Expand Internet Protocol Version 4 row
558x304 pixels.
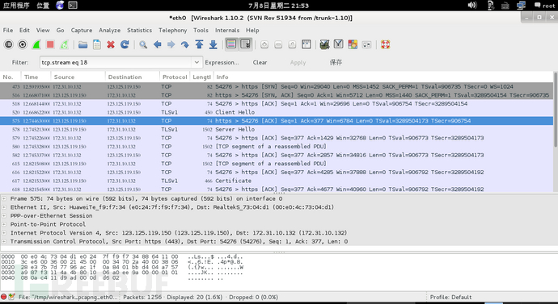click(x=4, y=233)
